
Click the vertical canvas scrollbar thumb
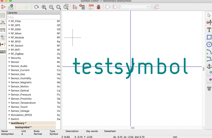pyautogui.click(x=204, y=69)
